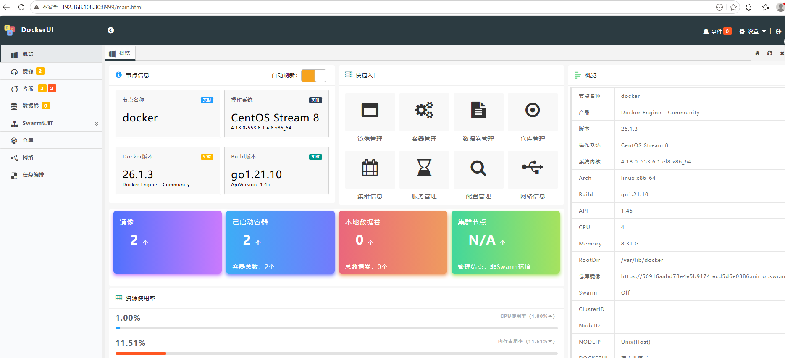
Task: Go back with browser back arrow
Action: (x=6, y=7)
